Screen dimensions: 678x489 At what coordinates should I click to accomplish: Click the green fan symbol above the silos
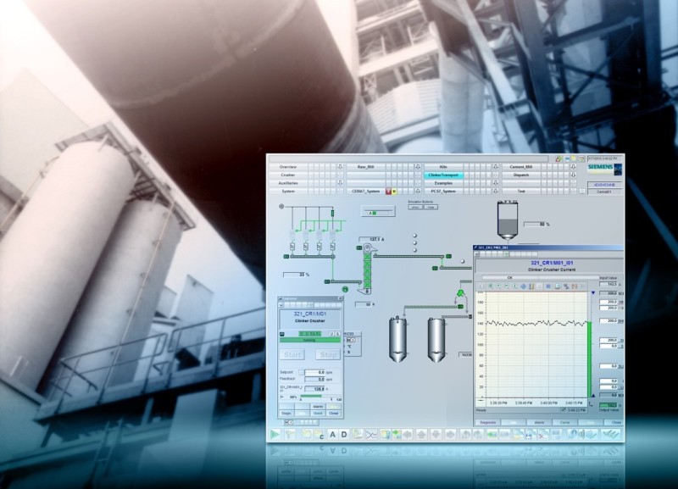pos(459,293)
